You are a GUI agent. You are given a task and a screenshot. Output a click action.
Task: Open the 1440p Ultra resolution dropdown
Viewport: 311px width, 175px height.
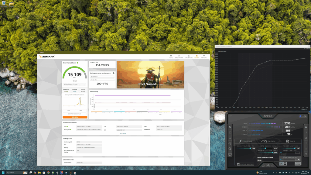click(x=102, y=80)
